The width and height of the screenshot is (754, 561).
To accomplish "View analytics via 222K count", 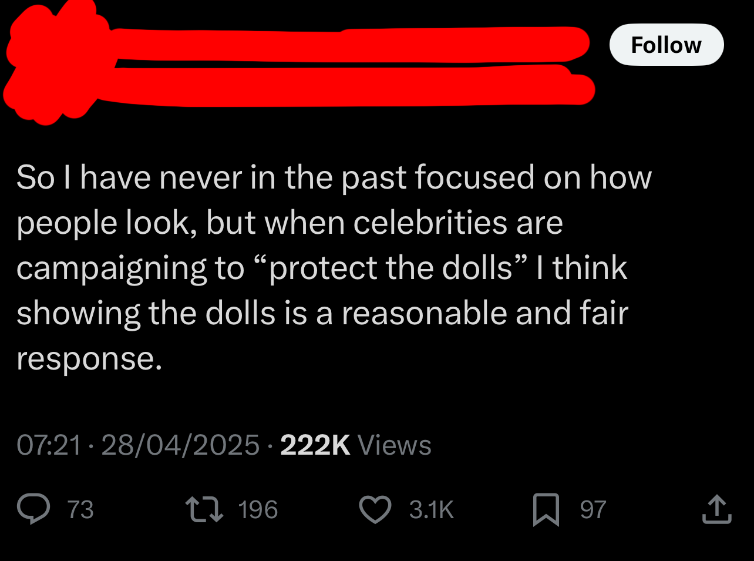I will [x=315, y=445].
